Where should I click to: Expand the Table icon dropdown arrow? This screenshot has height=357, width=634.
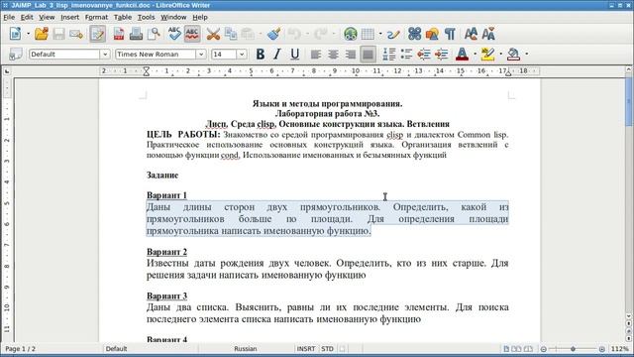click(x=380, y=34)
